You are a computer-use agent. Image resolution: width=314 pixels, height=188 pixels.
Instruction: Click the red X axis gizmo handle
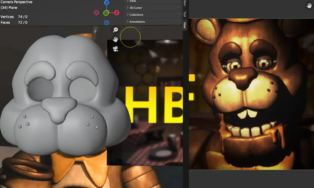[117, 13]
